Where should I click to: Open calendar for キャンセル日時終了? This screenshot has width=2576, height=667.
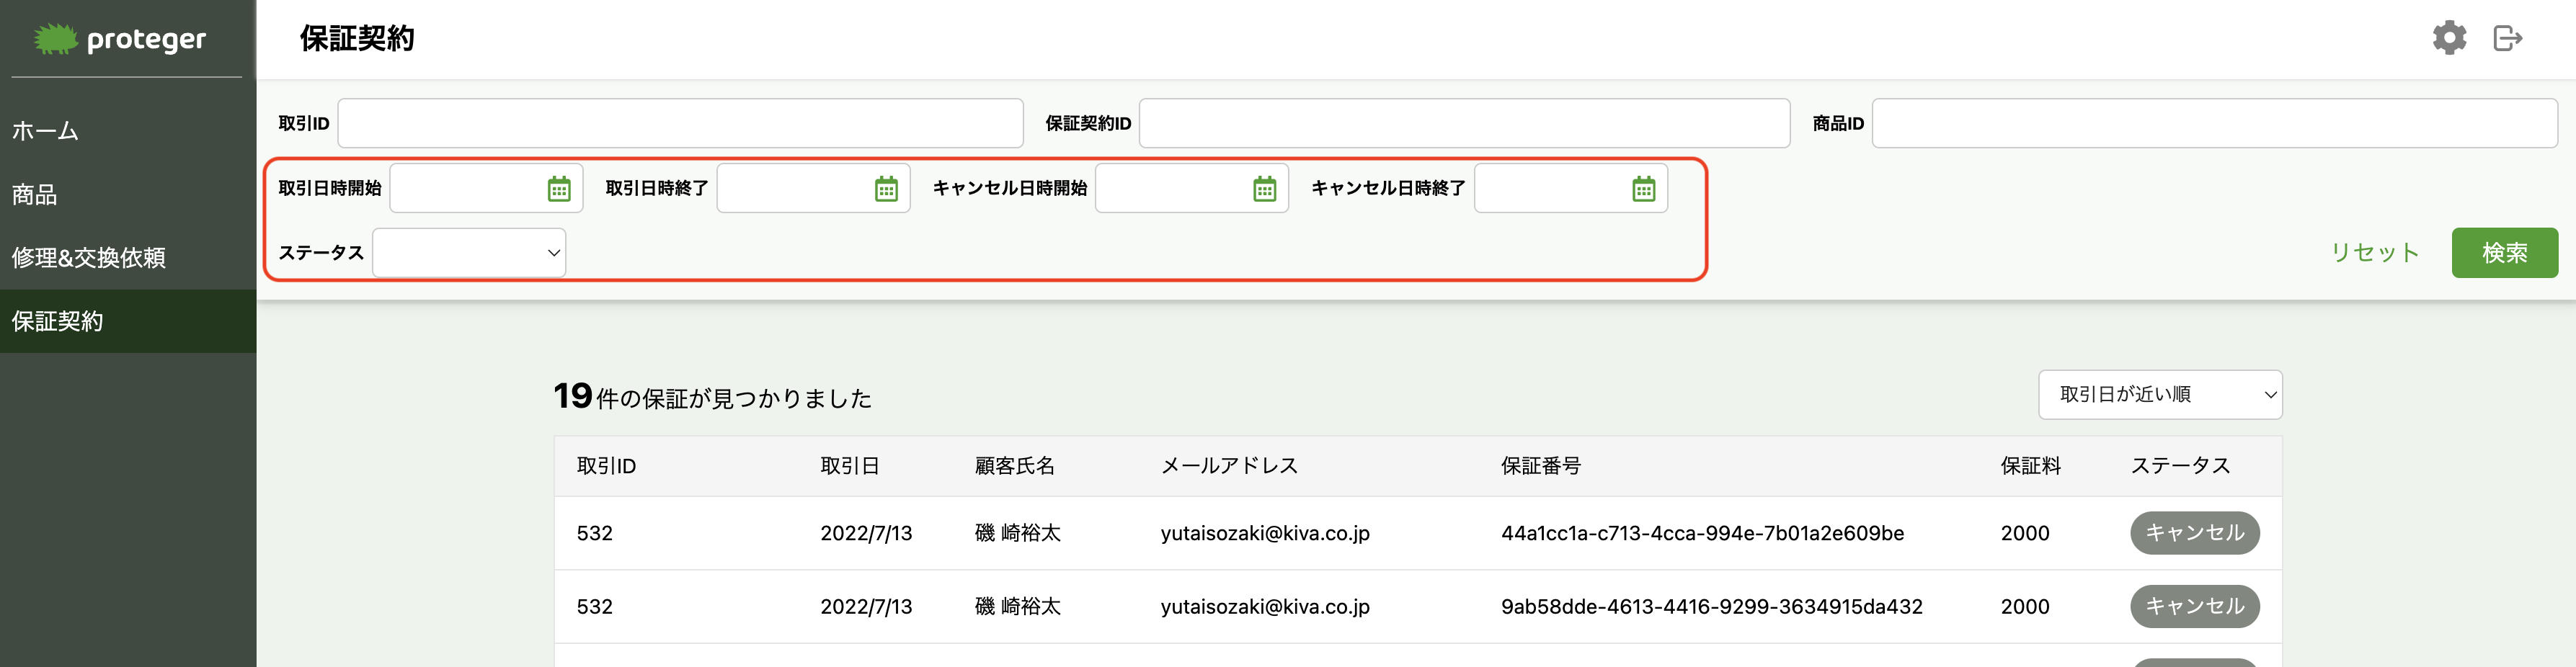click(x=1643, y=189)
